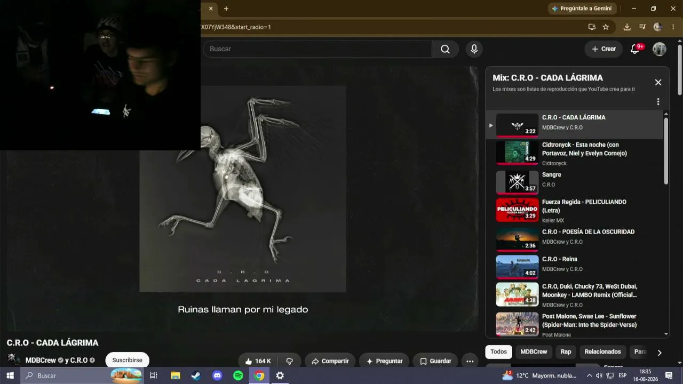Screen dimensions: 683x384
Task: Play the LAMBO Remix thumbnail
Action: (517, 294)
